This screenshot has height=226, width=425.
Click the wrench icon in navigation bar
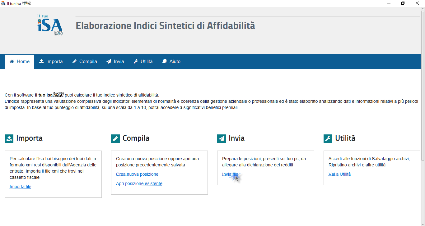(x=136, y=61)
